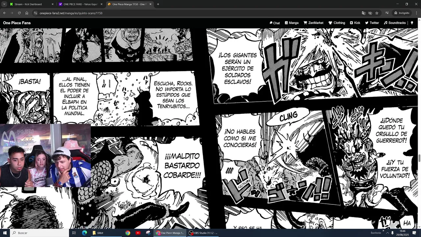Switch to OBS Studio 31.1.2 taskbar window

point(203,233)
